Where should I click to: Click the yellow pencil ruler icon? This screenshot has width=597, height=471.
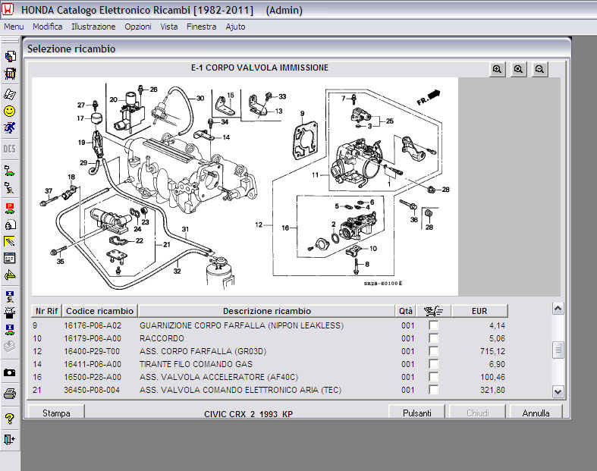(10, 241)
